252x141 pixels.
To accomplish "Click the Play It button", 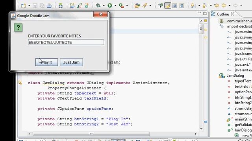I will 46,62.
